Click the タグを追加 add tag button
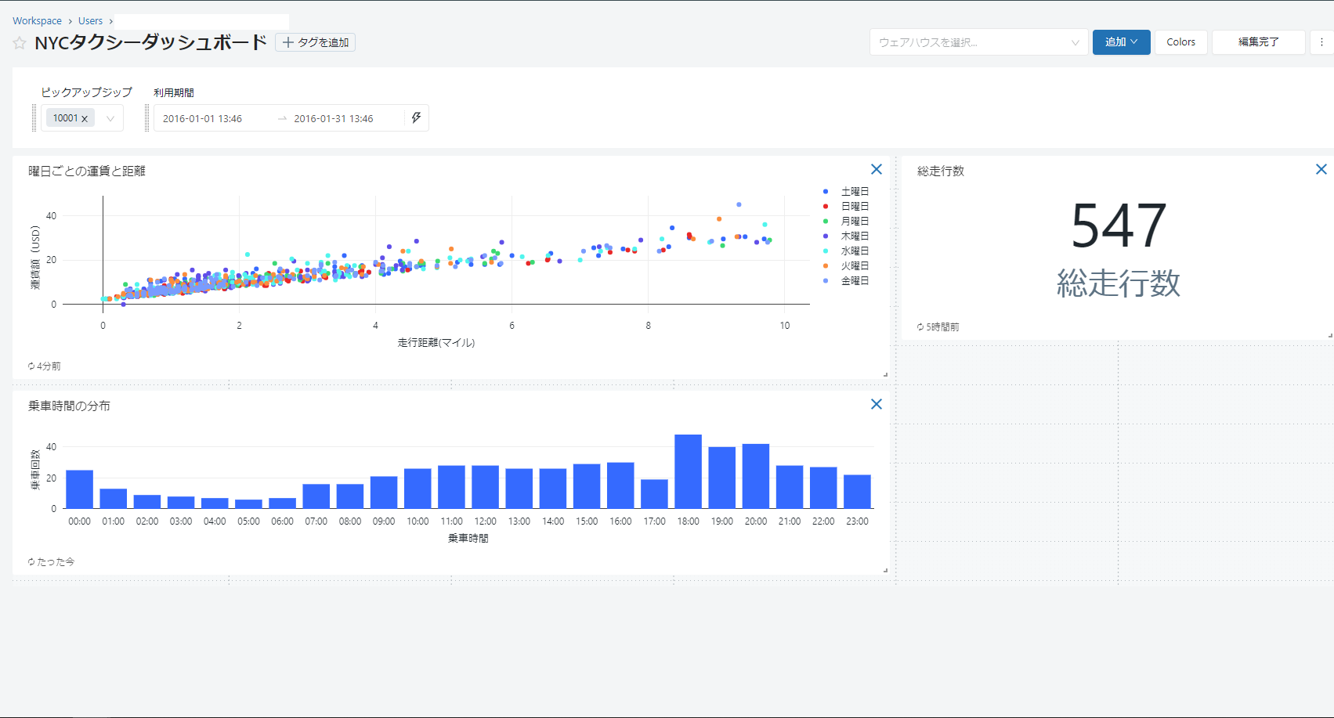The image size is (1334, 718). (316, 42)
